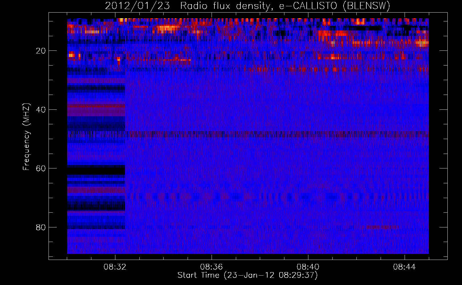Image resolution: width=462 pixels, height=285 pixels.
Task: Click the 08:32 time tick label
Action: coord(115,267)
